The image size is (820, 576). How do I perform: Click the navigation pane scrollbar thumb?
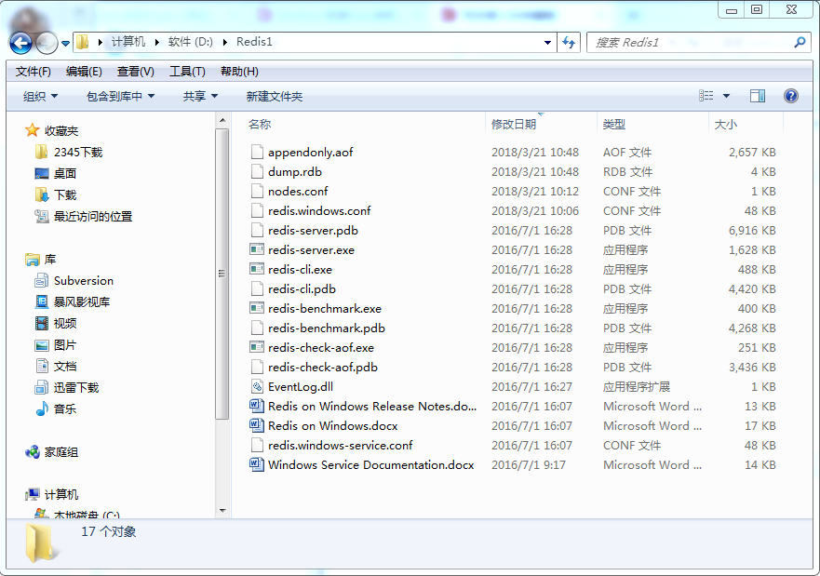[222, 274]
